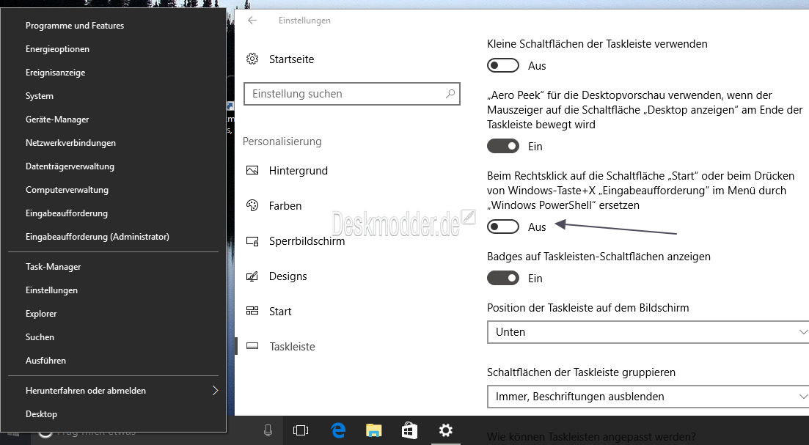This screenshot has width=809, height=445.
Task: Click the Cortana microphone icon
Action: pos(268,430)
